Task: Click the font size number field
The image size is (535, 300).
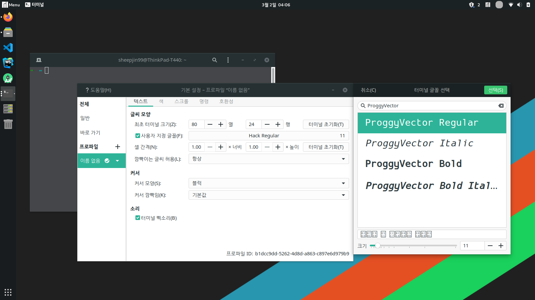Action: coord(472,246)
